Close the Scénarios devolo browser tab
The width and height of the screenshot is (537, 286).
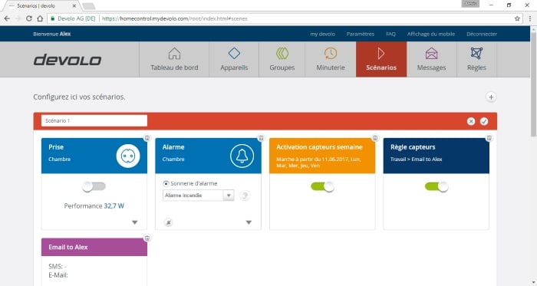pos(74,6)
